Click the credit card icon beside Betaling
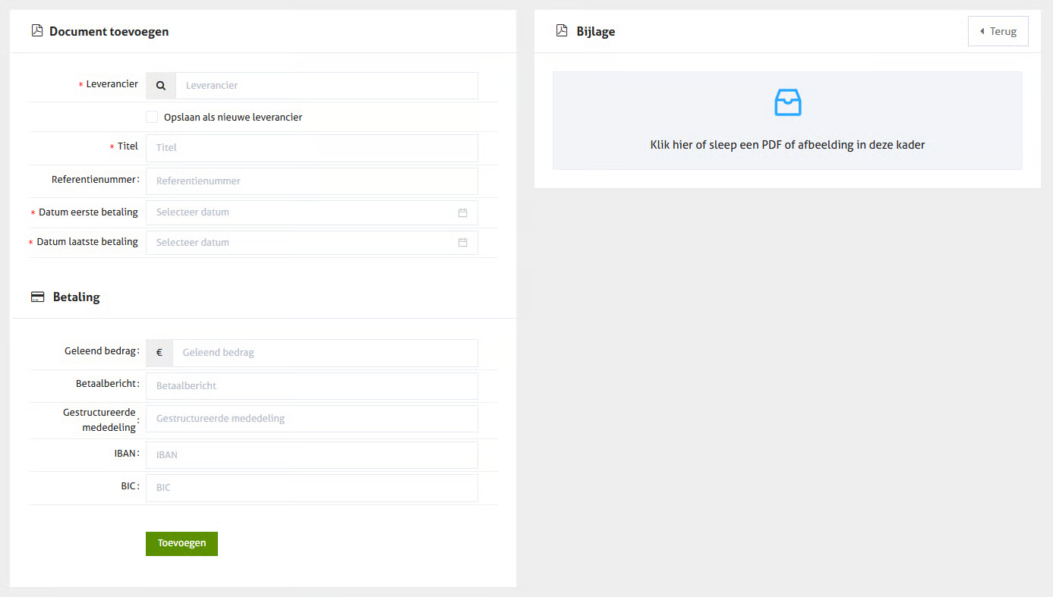 click(x=37, y=297)
